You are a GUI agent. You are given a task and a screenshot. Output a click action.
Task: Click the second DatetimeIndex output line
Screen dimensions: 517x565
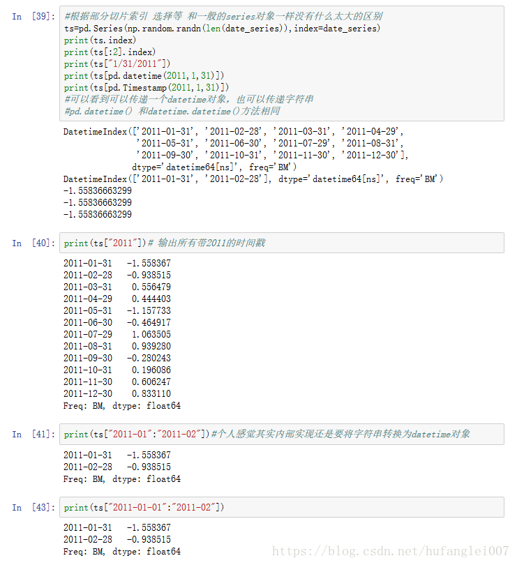253,179
